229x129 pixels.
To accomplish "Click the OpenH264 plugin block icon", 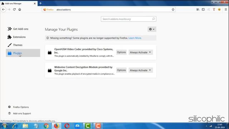I will click(x=50, y=53).
